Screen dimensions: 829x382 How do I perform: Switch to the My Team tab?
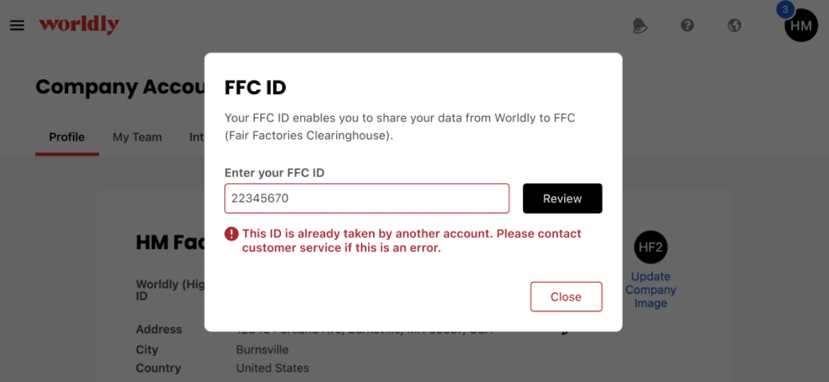click(x=137, y=138)
